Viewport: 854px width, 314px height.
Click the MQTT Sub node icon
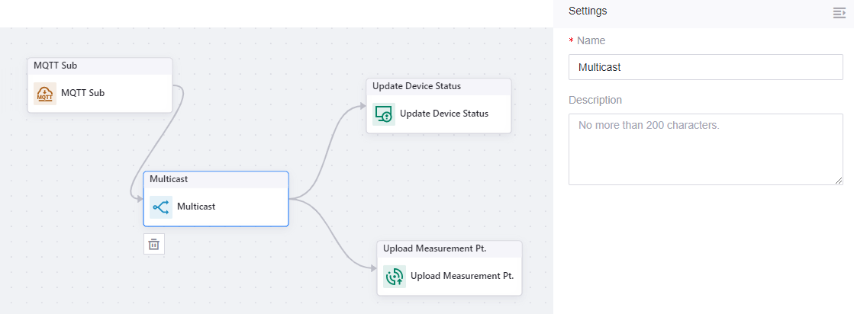click(x=46, y=94)
